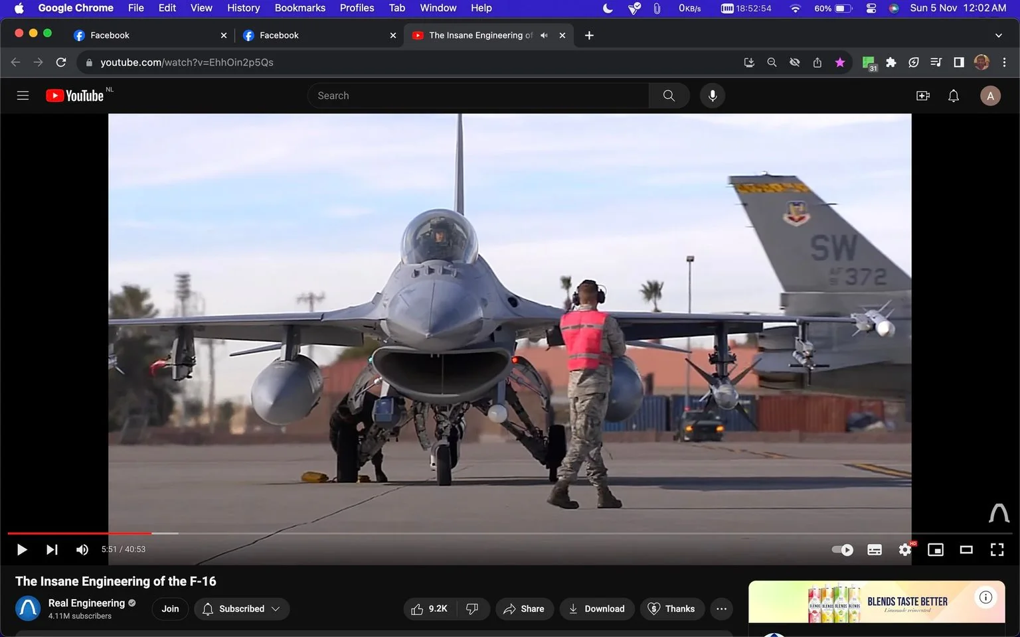Screen dimensions: 1020x637
Task: Mute the tab via speaker icon
Action: click(544, 35)
